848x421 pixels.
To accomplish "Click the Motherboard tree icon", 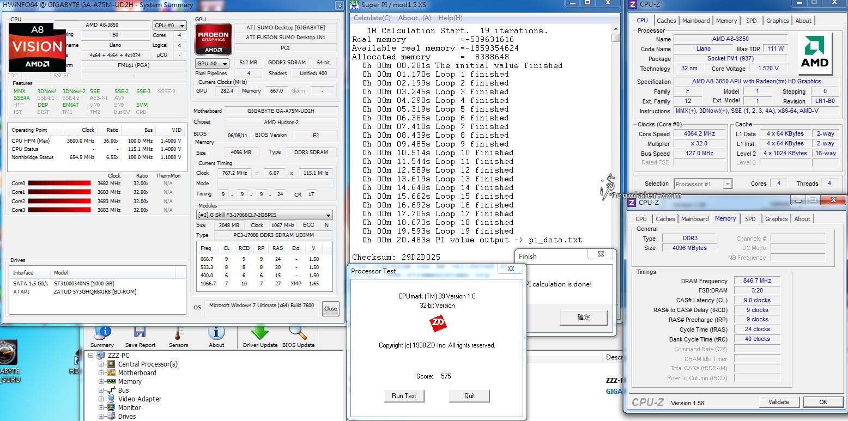I will point(112,373).
